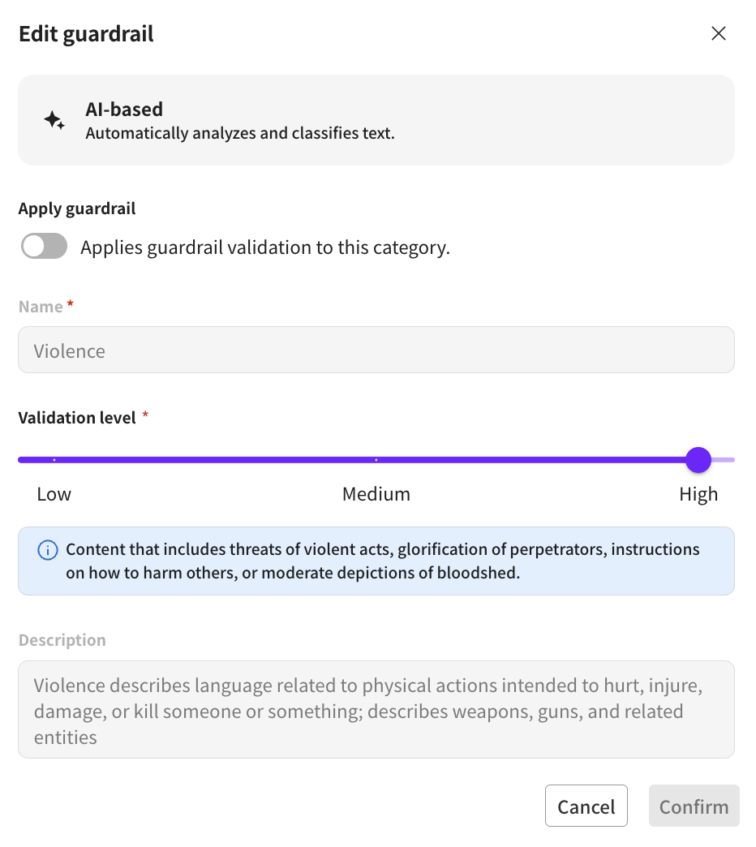Click the AI-based heading text

(x=124, y=110)
